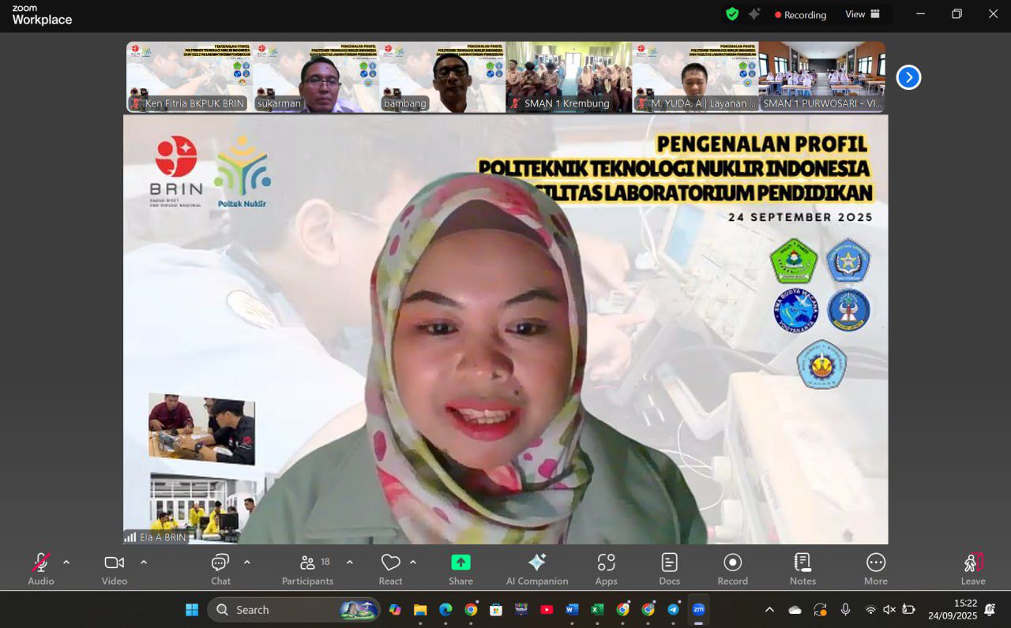
Task: Leave the meeting
Action: coord(973,569)
